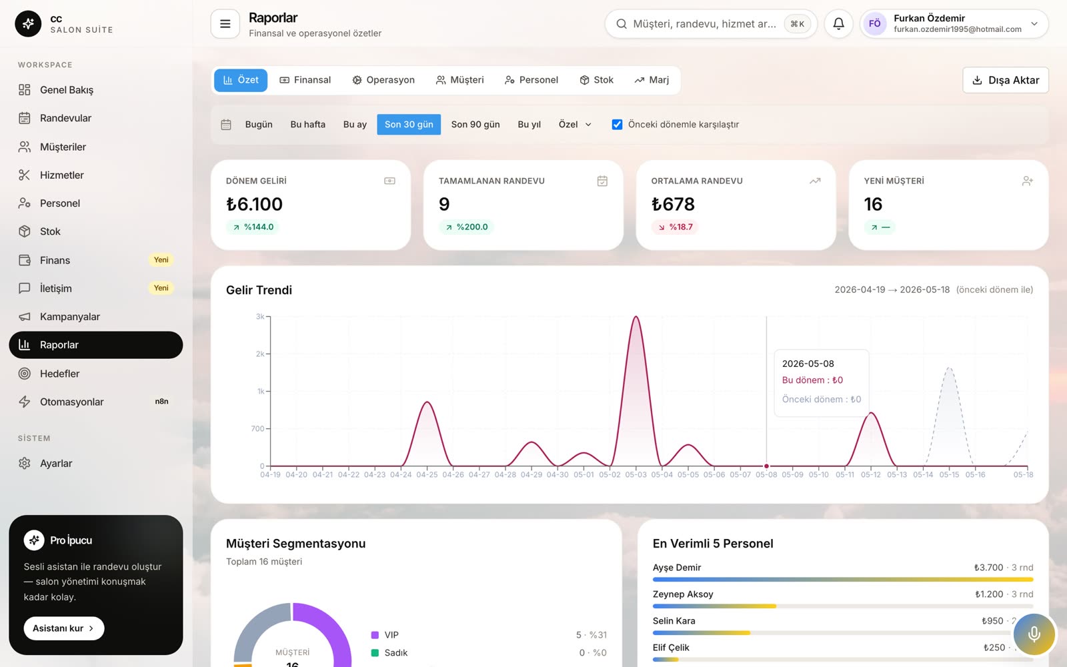Image resolution: width=1067 pixels, height=667 pixels.
Task: Open the Özel custom range dropdown
Action: click(x=575, y=125)
